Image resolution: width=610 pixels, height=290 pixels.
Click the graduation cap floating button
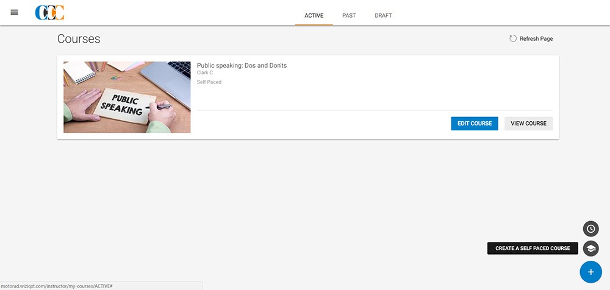pos(590,249)
